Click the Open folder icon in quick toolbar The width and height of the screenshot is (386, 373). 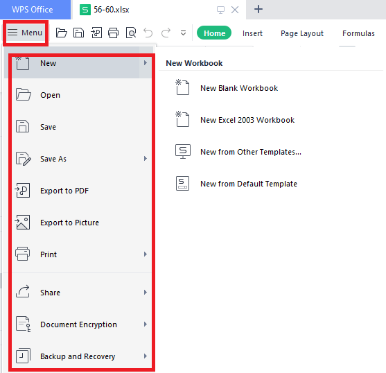pos(61,33)
